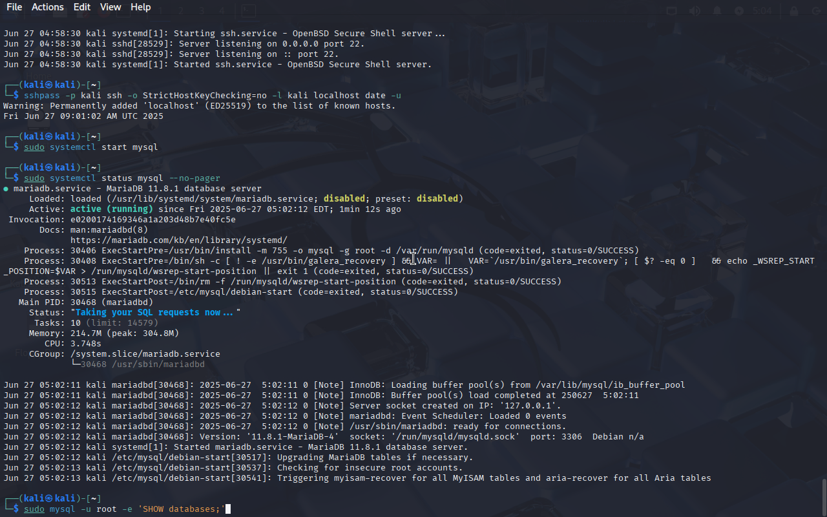
Task: Click the Invocation ID e0200174169346a1a203d48b7e40fc5e
Action: click(153, 220)
